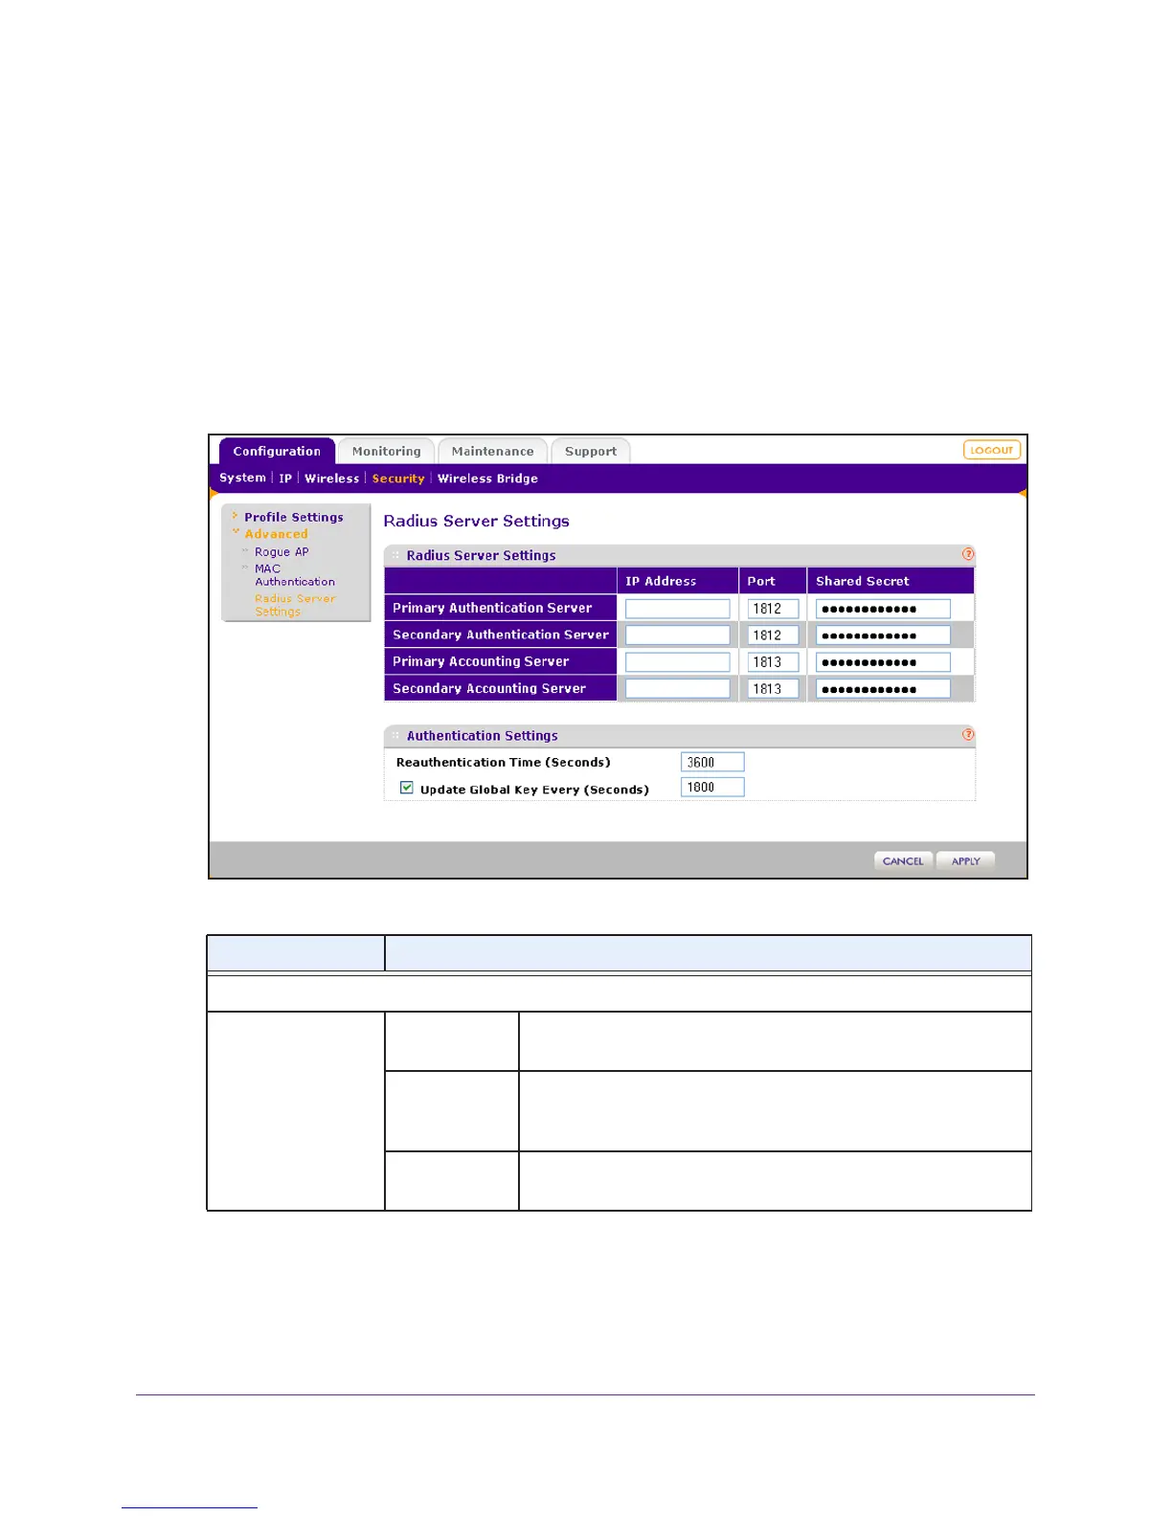Click Reauthentication Time seconds field
The image size is (1172, 1516).
[712, 762]
